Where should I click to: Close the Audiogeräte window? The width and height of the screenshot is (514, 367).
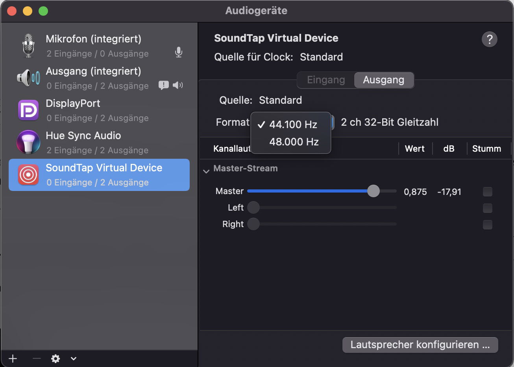tap(12, 11)
